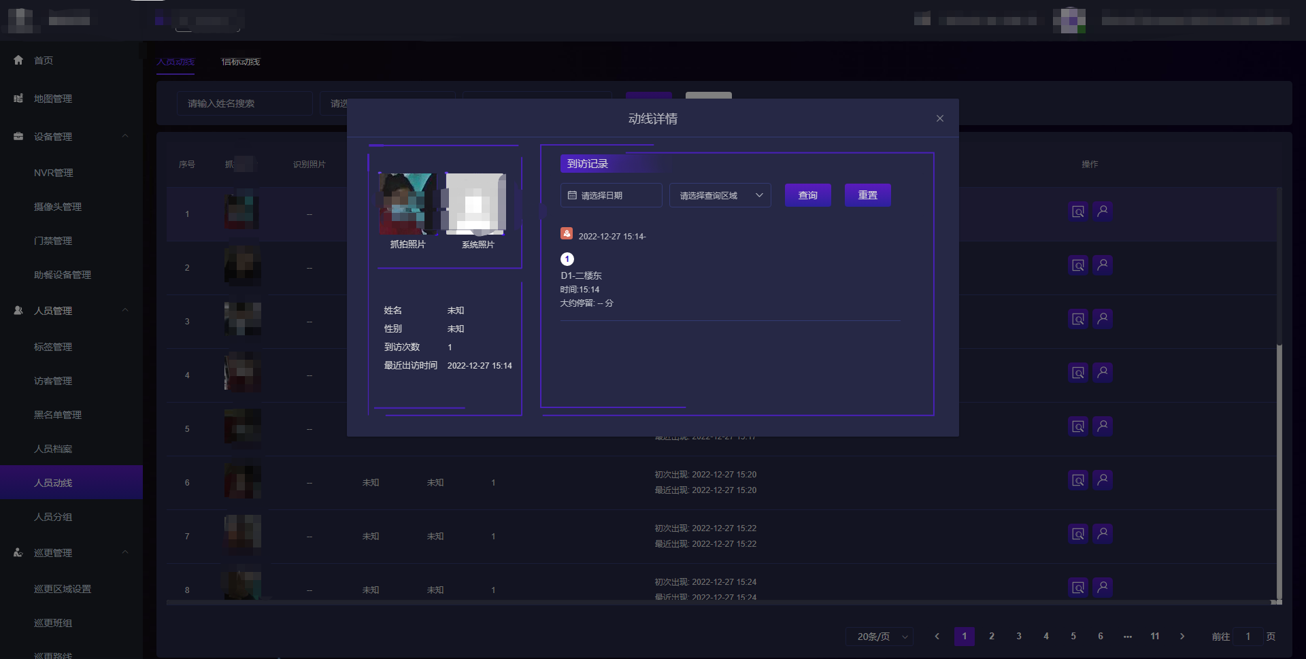Viewport: 1306px width, 659px height.
Task: Click the capture thumbnail in row 6
Action: 243,481
